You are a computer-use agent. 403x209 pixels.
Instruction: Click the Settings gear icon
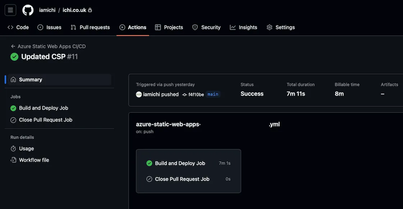[x=270, y=27]
